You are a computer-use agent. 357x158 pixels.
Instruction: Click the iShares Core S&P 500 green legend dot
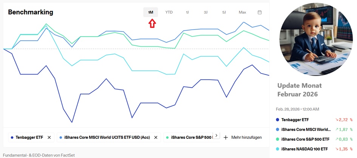(x=278, y=140)
